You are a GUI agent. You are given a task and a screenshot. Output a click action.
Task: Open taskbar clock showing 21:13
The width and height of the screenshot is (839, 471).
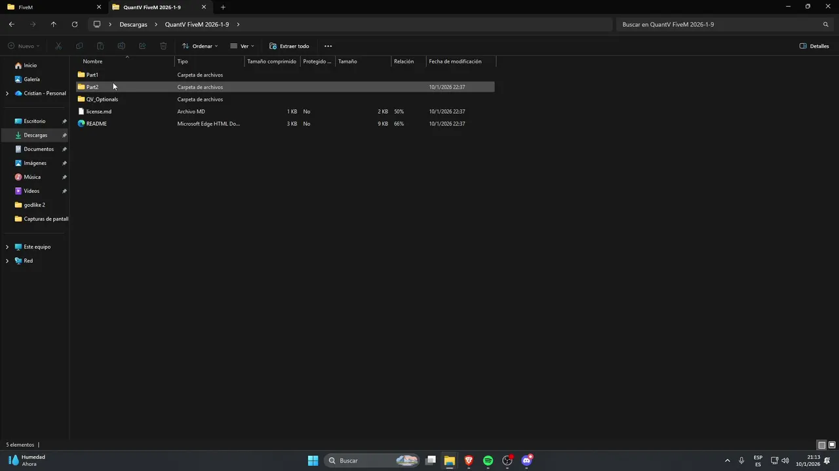(808, 461)
